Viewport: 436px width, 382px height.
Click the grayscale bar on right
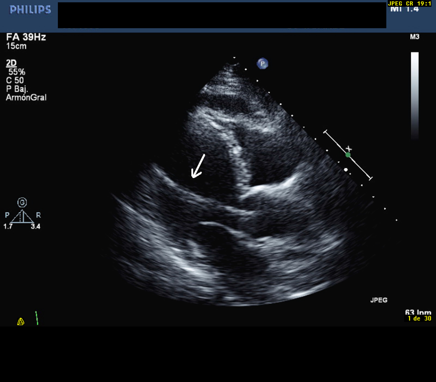(415, 95)
